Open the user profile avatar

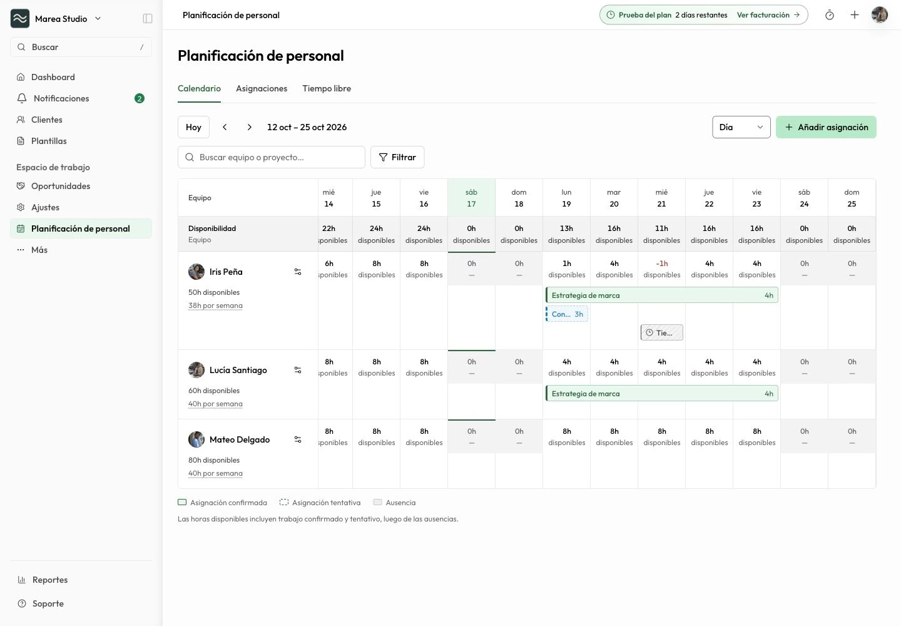(880, 15)
